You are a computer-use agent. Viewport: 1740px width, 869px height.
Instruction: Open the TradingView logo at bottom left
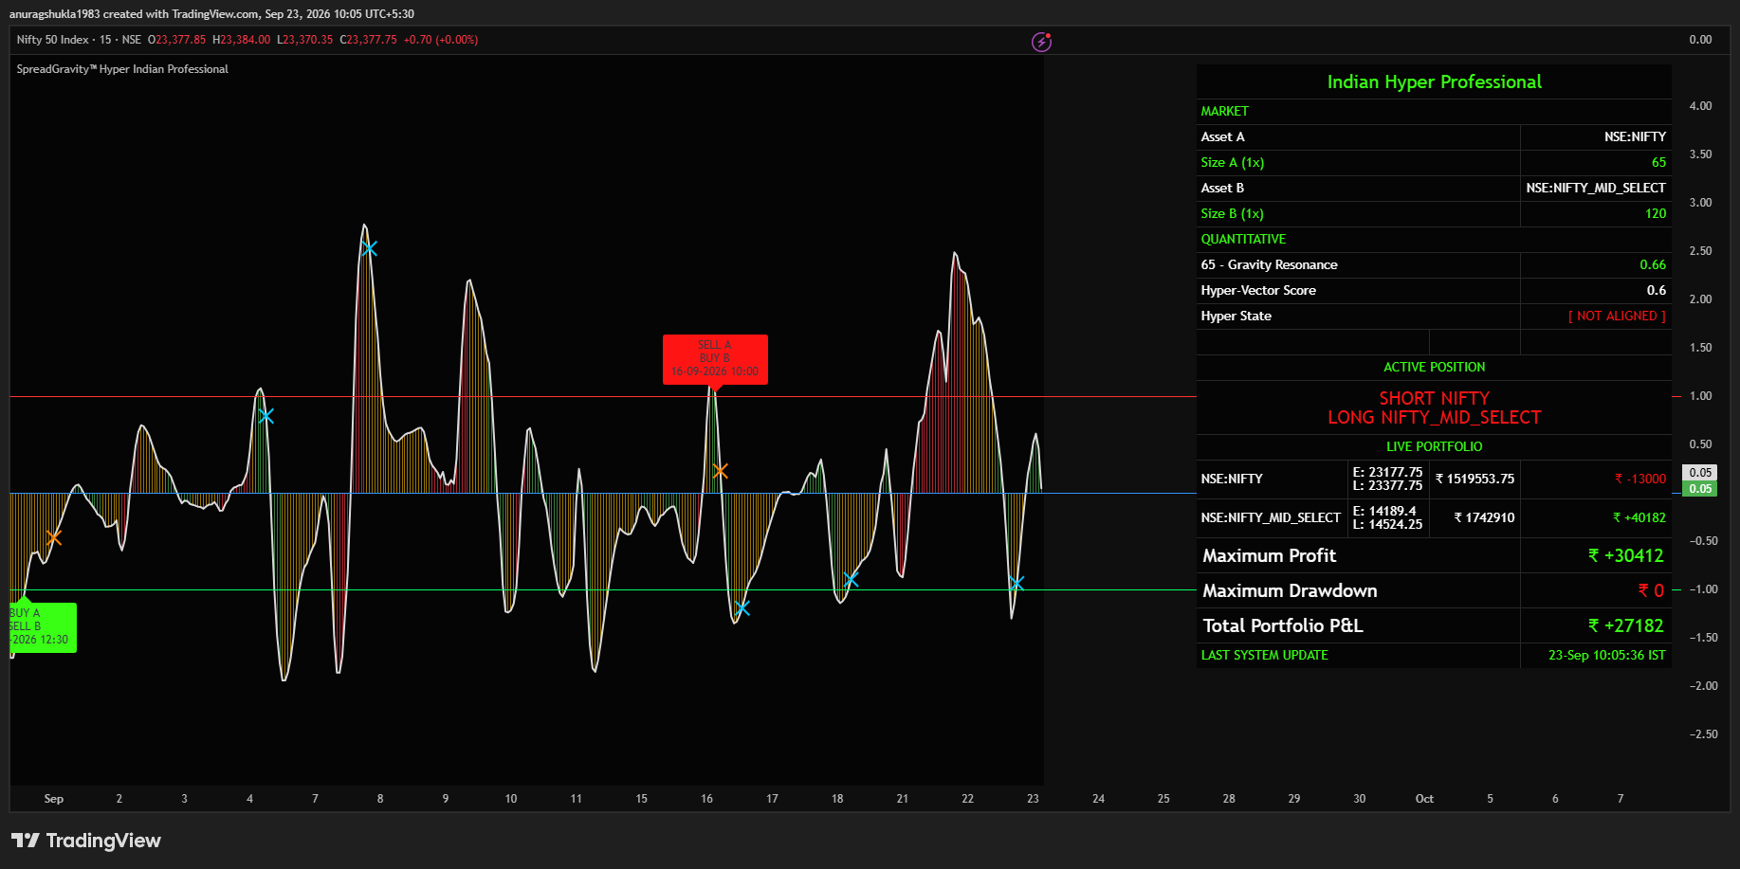pyautogui.click(x=86, y=841)
